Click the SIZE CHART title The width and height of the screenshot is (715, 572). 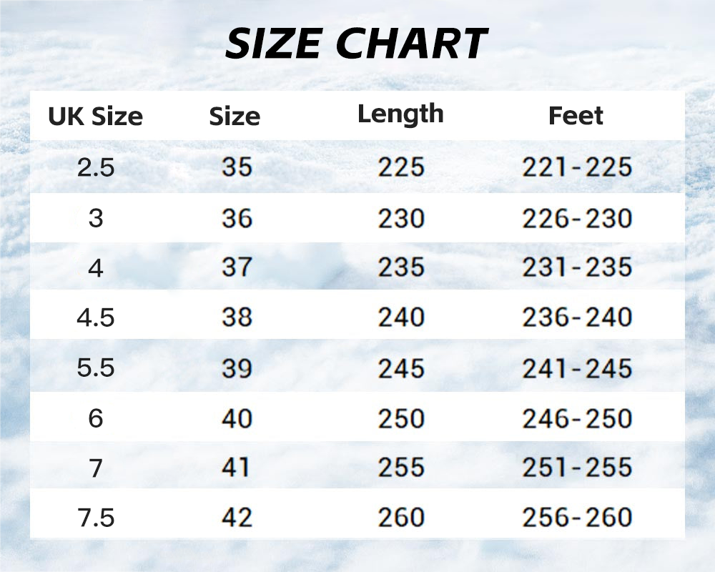tap(357, 44)
